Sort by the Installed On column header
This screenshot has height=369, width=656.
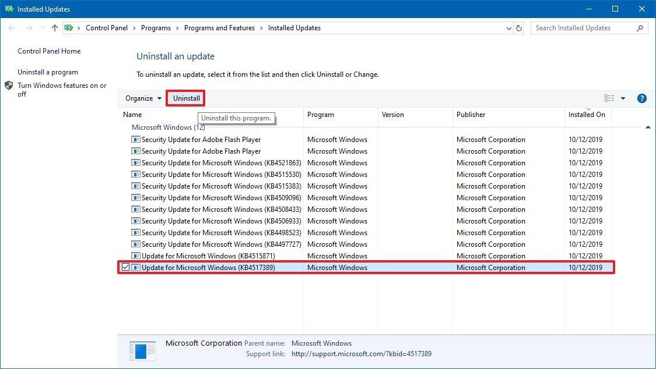coord(587,115)
